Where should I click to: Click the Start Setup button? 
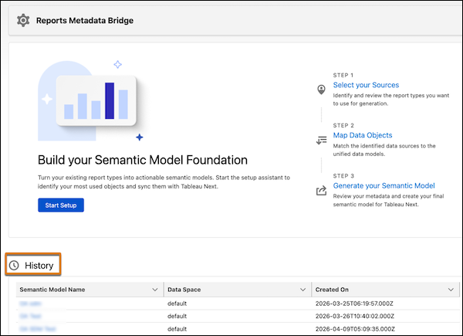click(x=61, y=205)
